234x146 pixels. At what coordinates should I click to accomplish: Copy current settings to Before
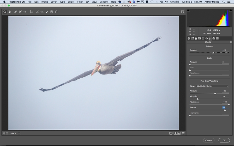coord(179,133)
